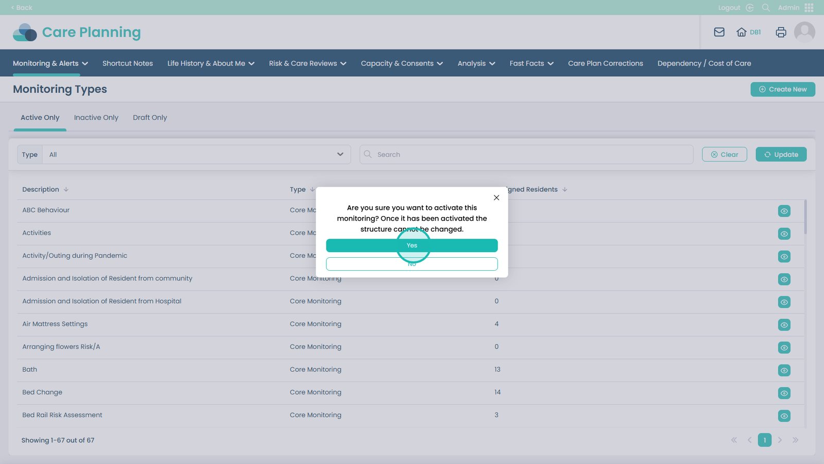The image size is (824, 464).
Task: Open the Fast Facts dropdown menu
Action: click(531, 63)
